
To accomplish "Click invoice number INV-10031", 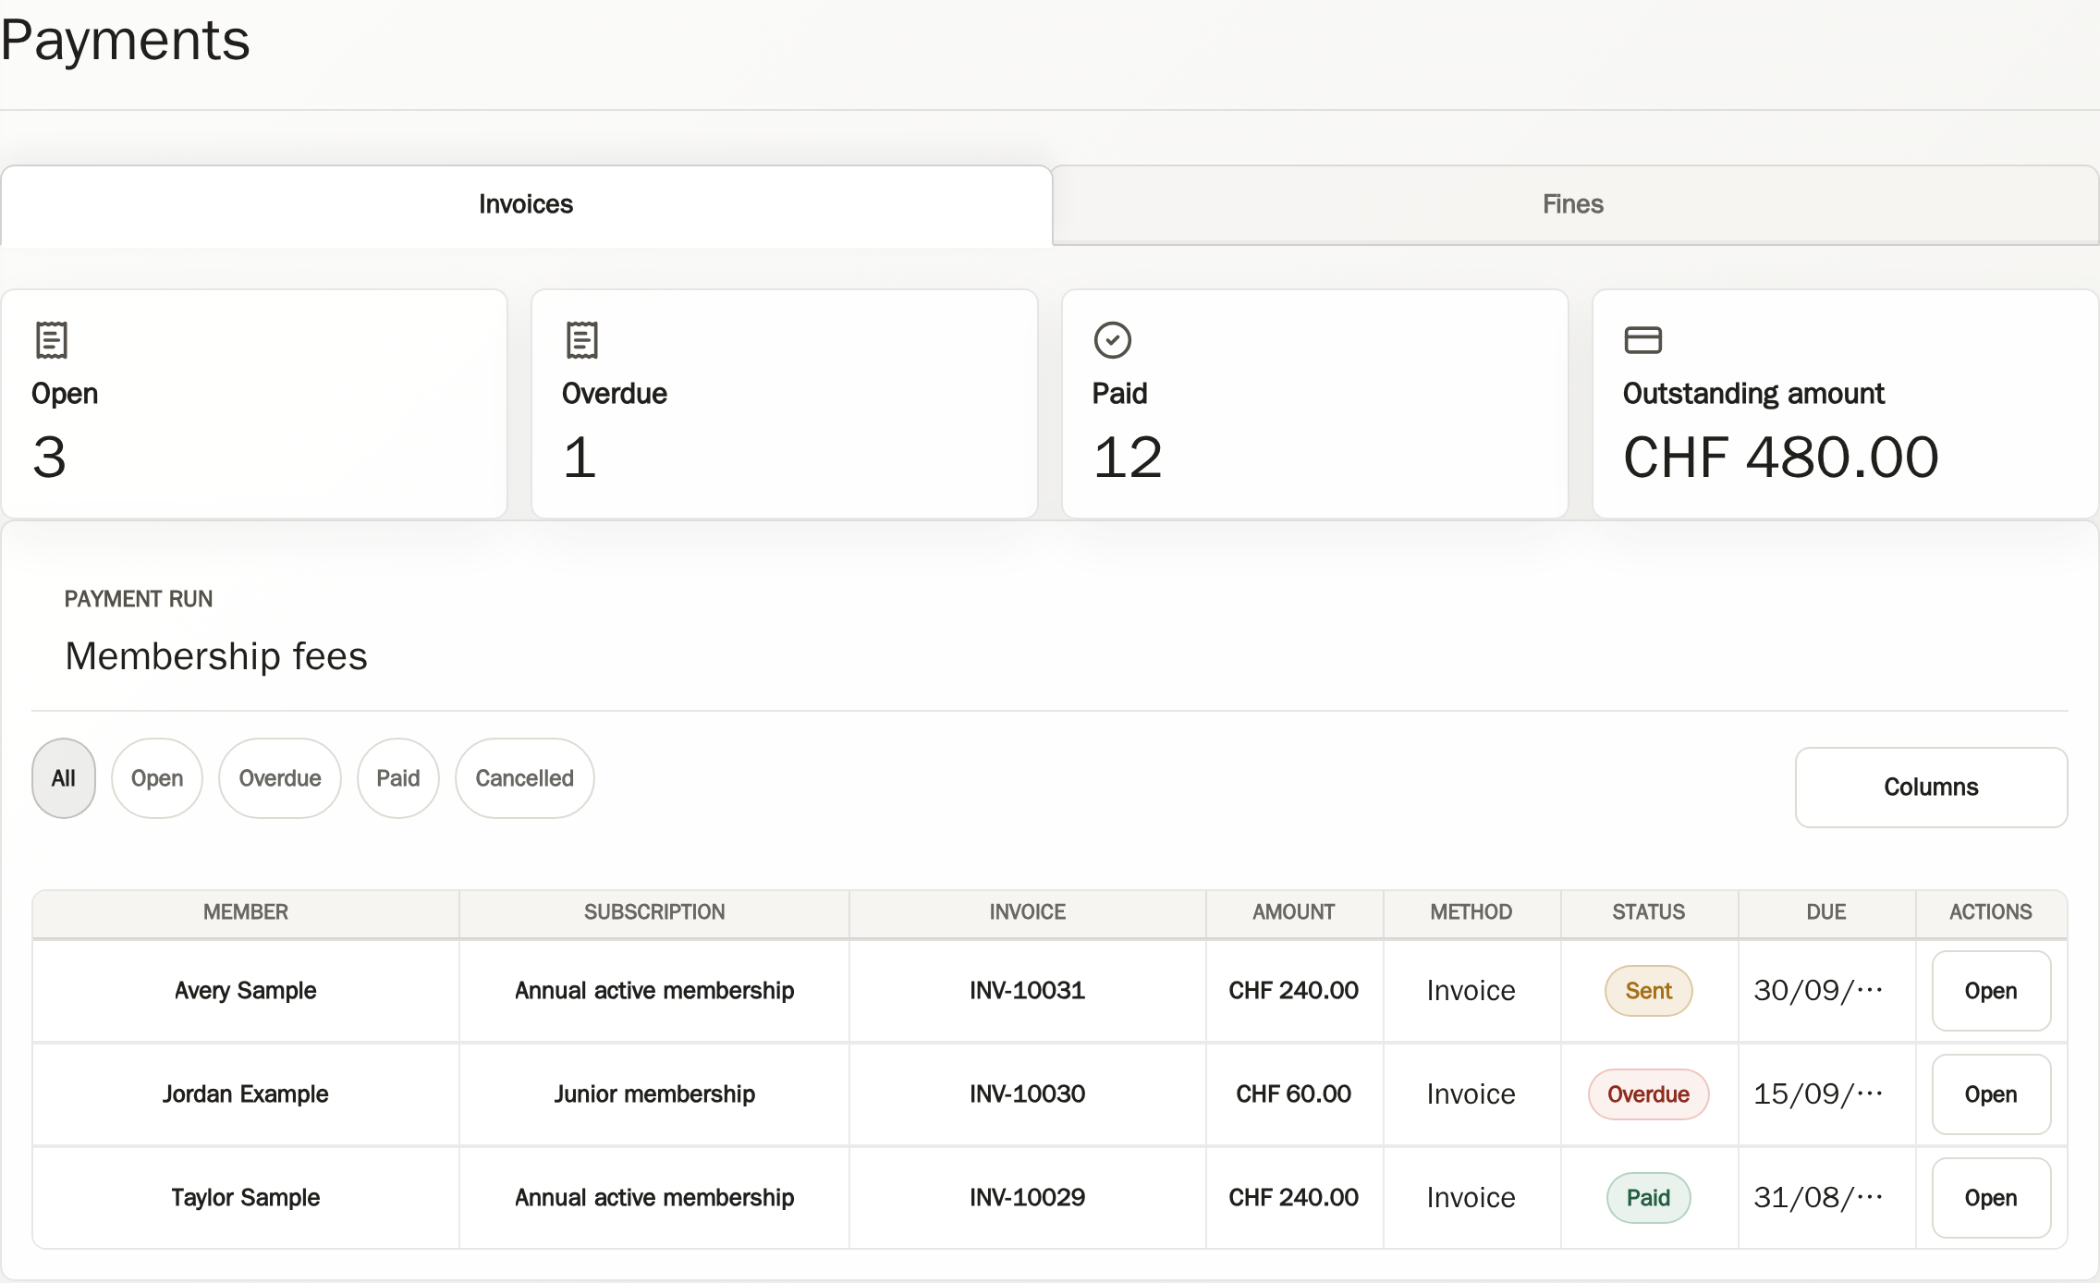I will (1028, 991).
